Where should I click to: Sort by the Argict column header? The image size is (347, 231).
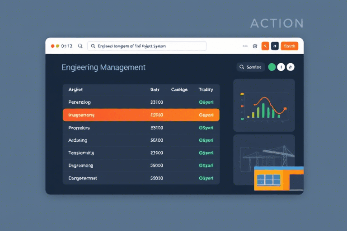75,90
